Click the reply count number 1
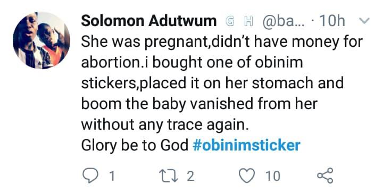Image resolution: width=383 pixels, height=192 pixels. [x=112, y=176]
